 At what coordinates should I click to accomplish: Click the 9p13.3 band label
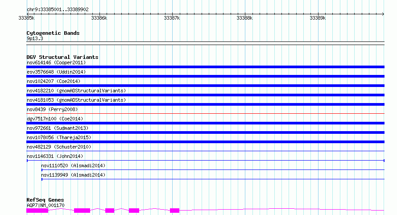coord(35,39)
